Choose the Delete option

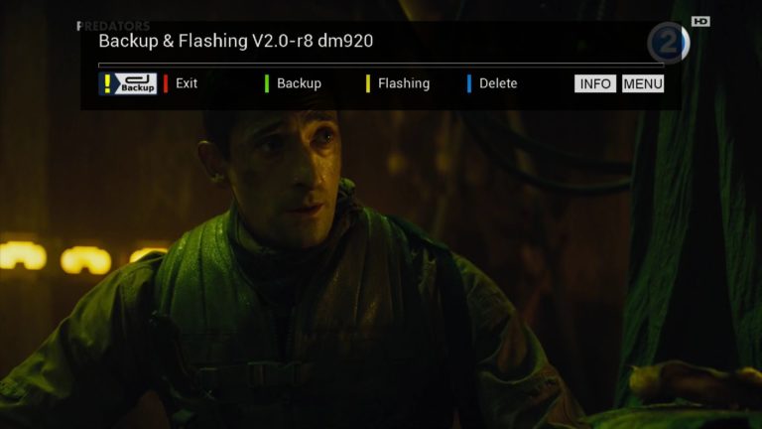pos(498,83)
